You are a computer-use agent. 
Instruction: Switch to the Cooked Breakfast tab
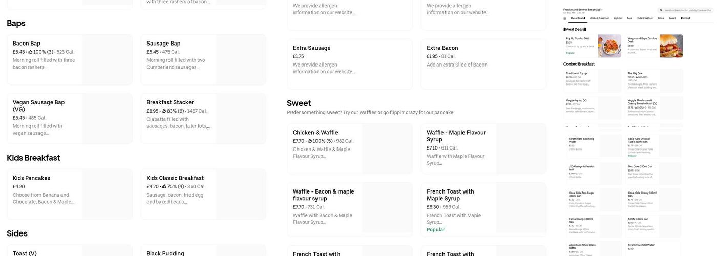pos(599,18)
